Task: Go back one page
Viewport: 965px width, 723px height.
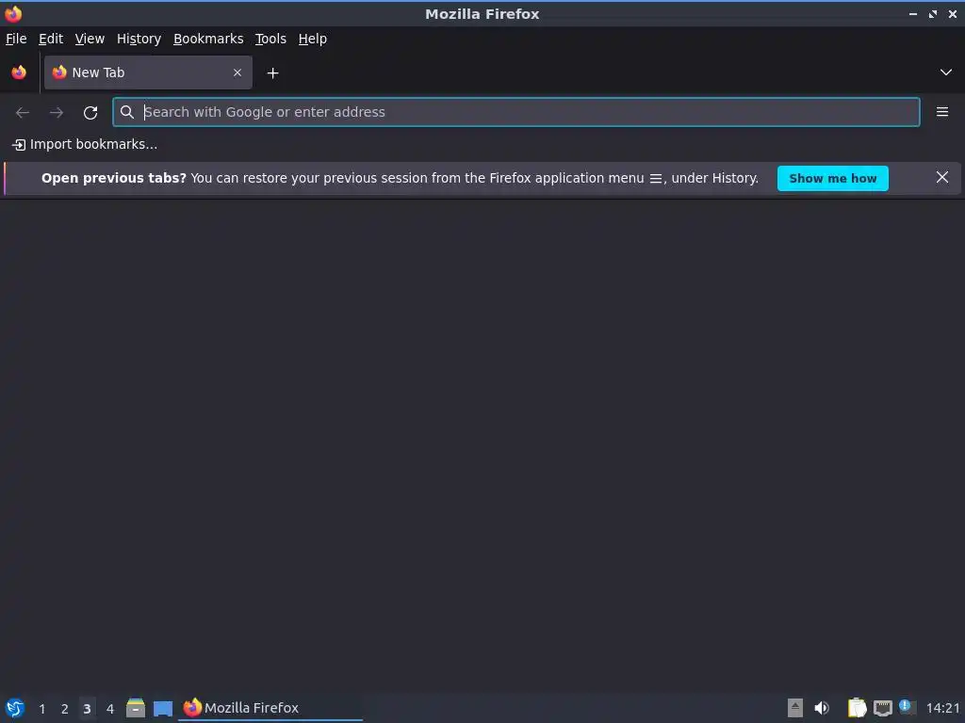Action: (23, 113)
